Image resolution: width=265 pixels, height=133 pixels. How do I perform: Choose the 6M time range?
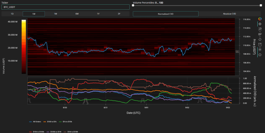77,14
